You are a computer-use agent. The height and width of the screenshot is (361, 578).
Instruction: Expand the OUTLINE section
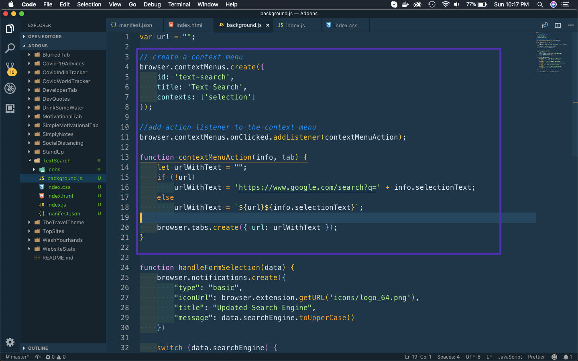tap(63, 348)
